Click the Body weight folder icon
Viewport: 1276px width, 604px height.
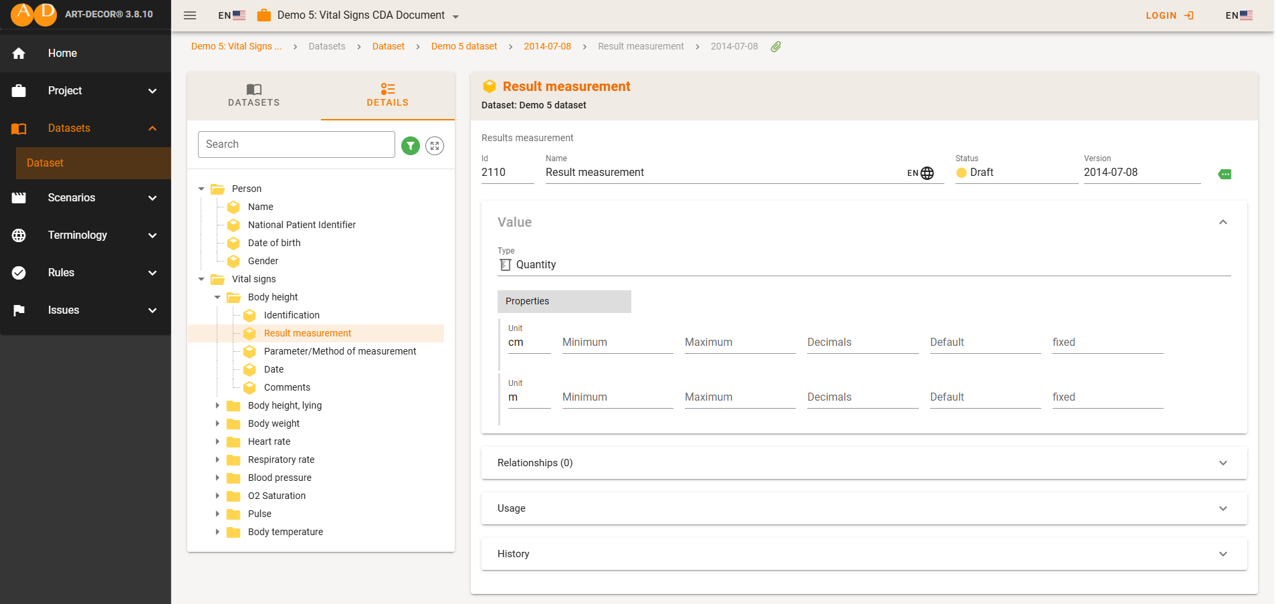tap(233, 423)
